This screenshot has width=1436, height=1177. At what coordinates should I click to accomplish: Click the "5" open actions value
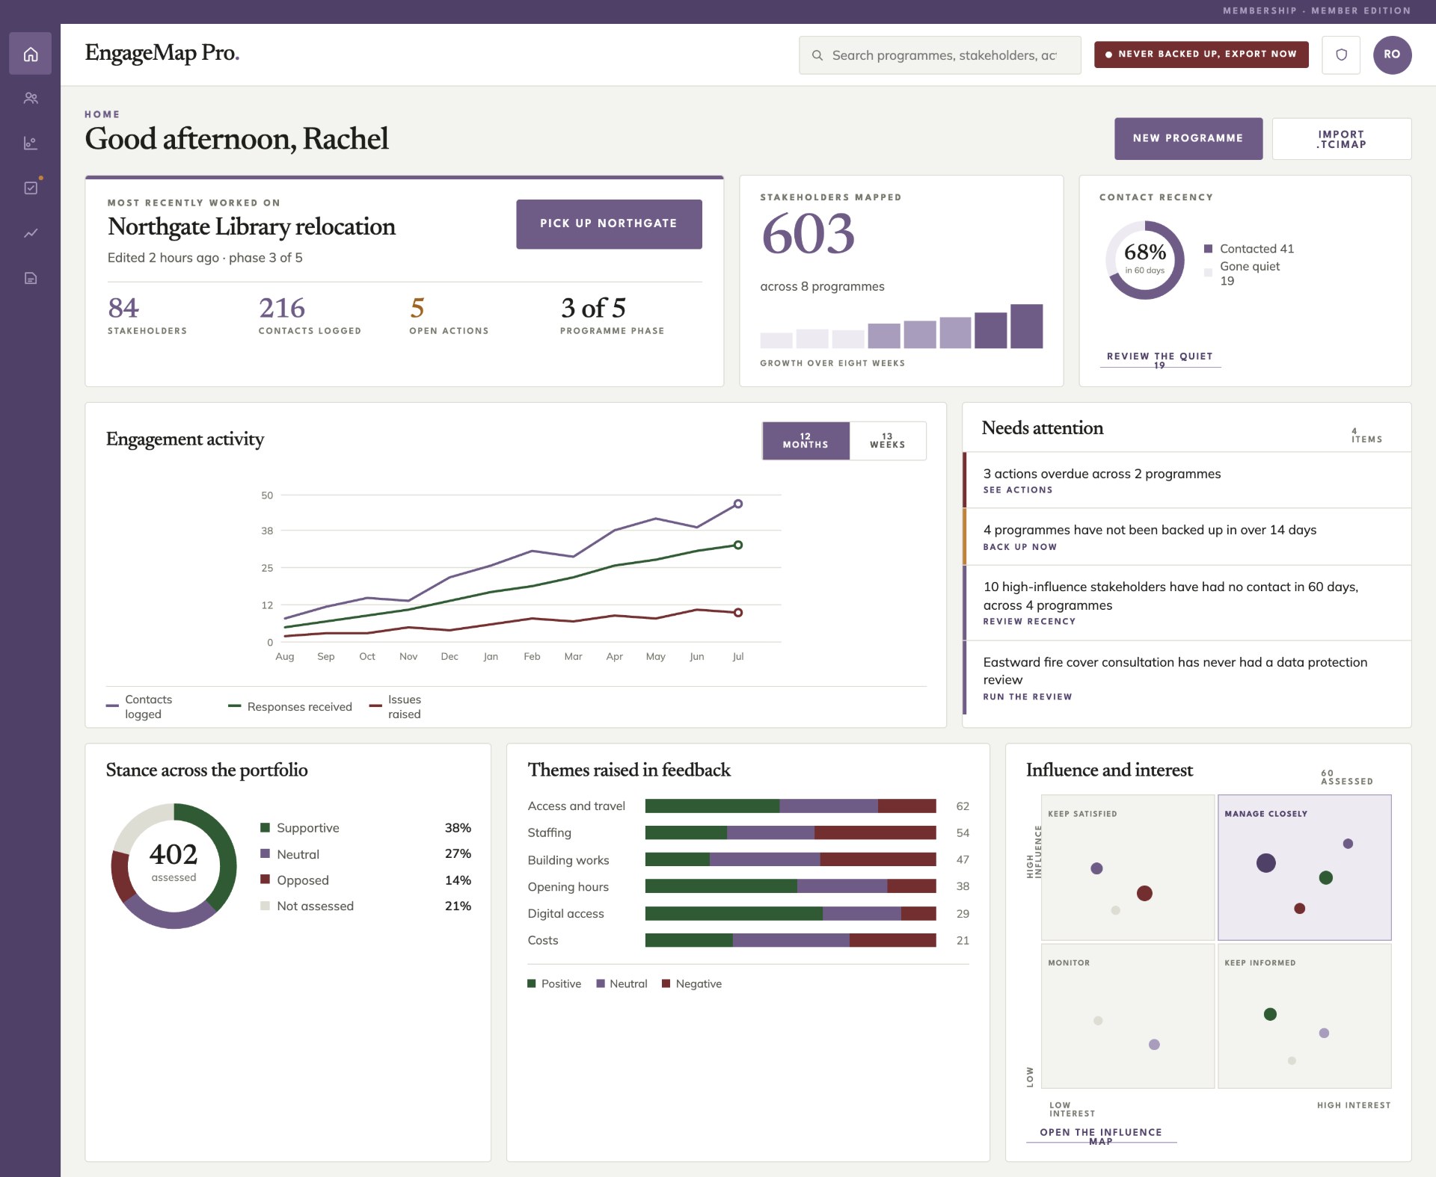[x=417, y=308]
